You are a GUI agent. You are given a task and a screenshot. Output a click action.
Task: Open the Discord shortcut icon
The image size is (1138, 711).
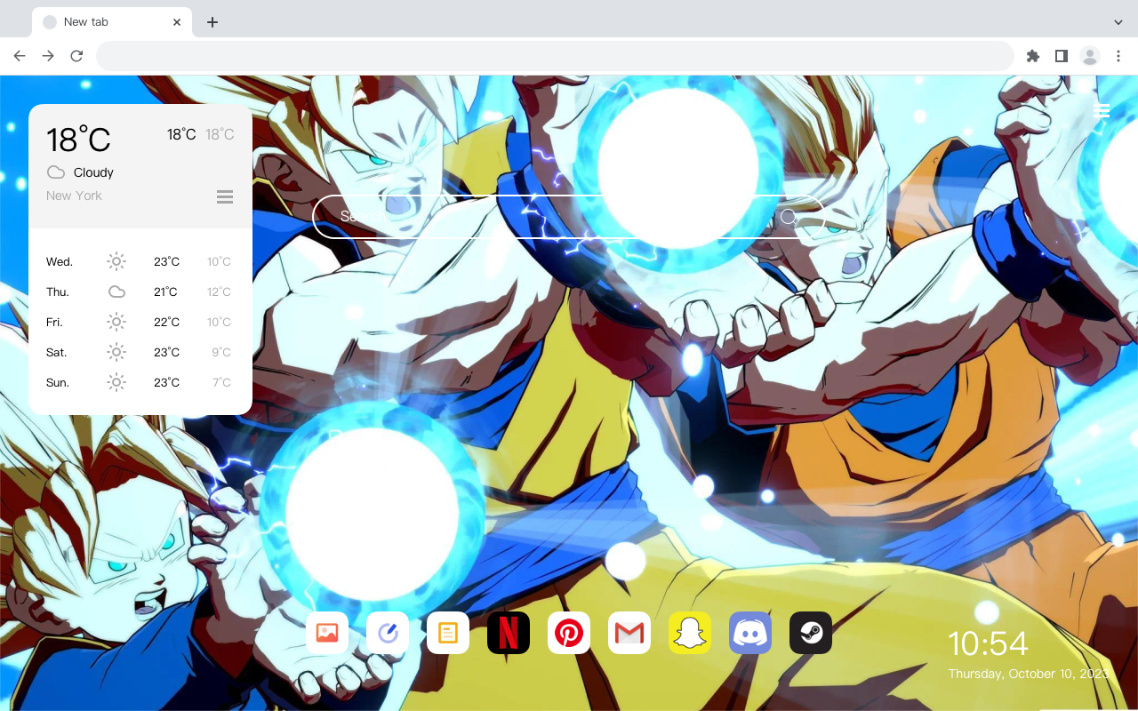coord(750,633)
